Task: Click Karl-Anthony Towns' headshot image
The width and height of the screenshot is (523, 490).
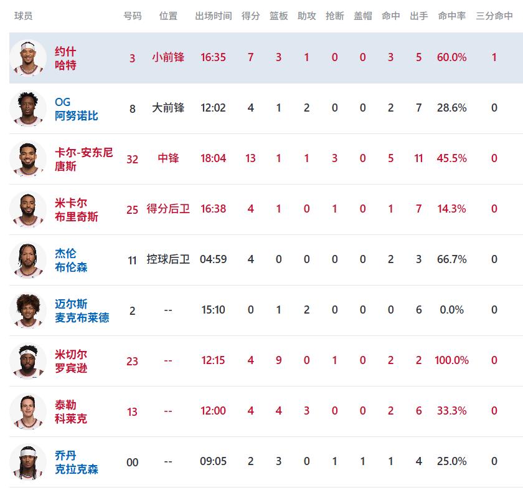Action: click(28, 159)
